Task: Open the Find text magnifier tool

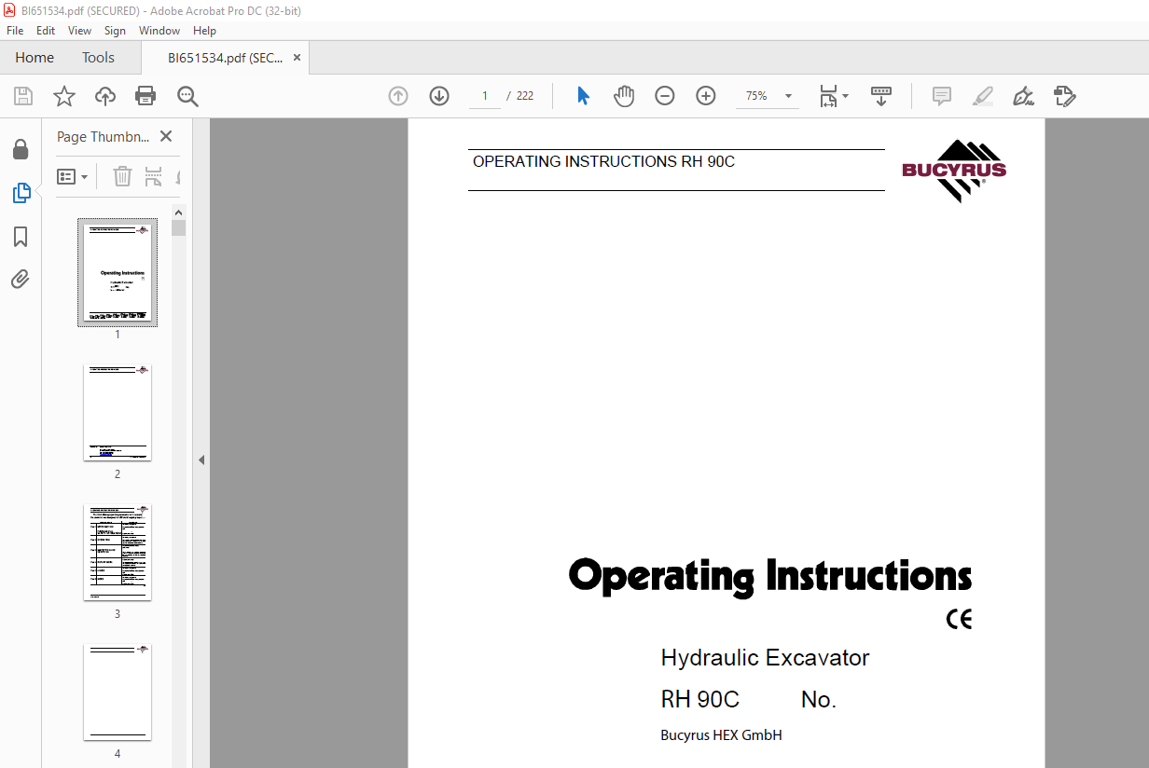Action: pyautogui.click(x=187, y=96)
